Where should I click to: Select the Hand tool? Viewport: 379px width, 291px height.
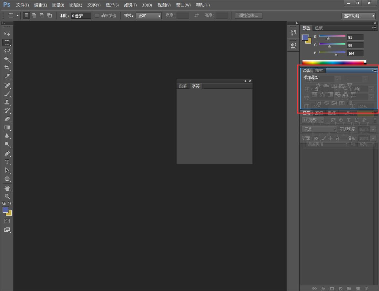(7, 188)
